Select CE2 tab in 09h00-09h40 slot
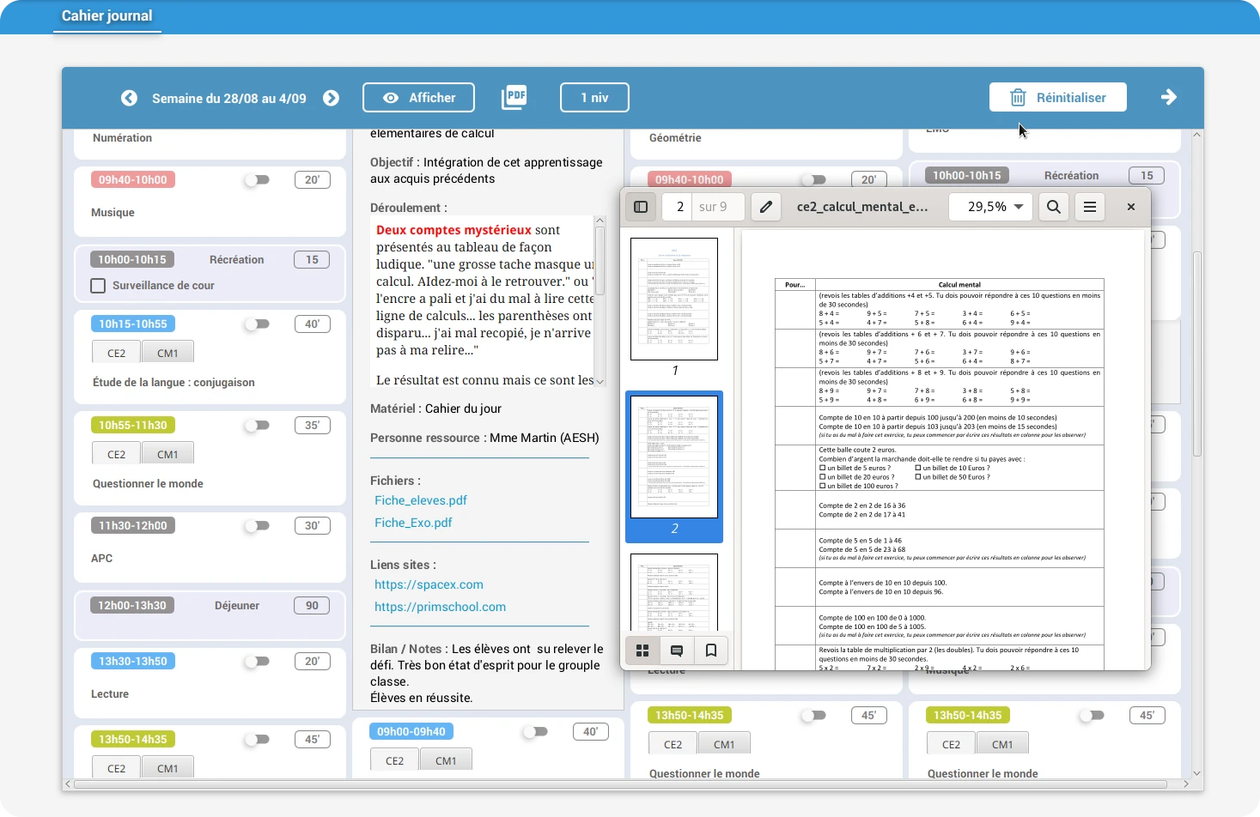The width and height of the screenshot is (1260, 817). [x=395, y=760]
